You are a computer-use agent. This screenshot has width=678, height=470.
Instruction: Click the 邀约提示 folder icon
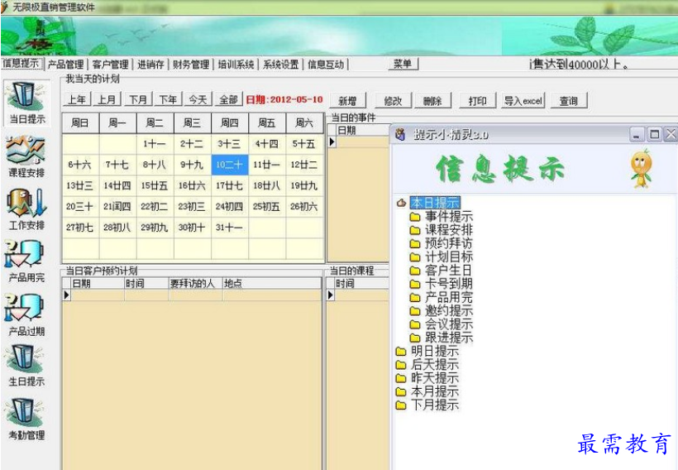coord(415,311)
